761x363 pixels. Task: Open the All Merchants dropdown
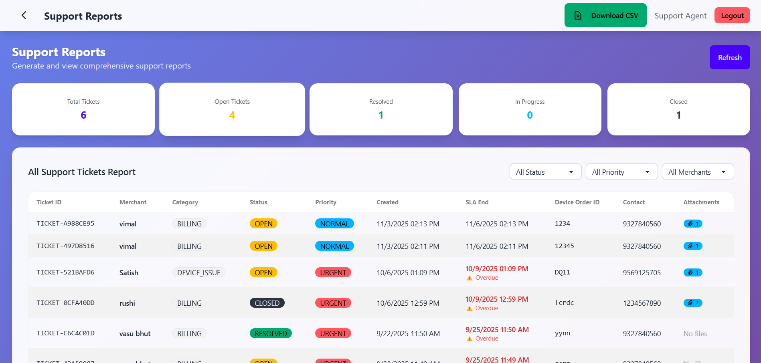[x=697, y=172]
